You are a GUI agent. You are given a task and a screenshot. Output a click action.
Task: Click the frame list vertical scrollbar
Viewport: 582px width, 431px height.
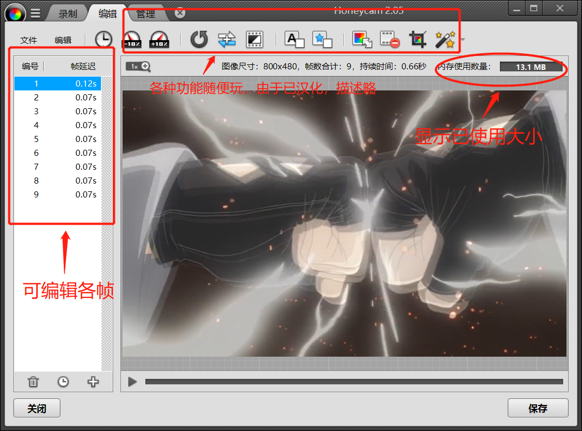pos(107,224)
